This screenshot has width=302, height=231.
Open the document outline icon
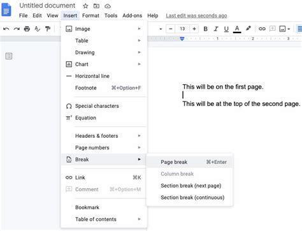(x=9, y=56)
